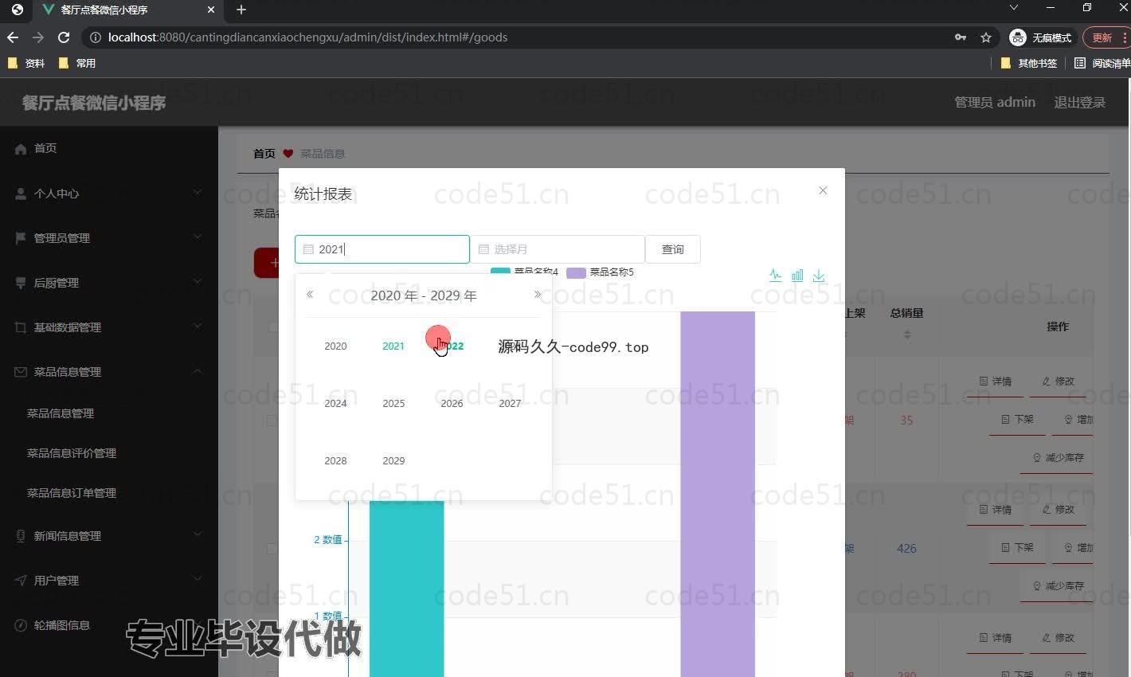Click 下架 in the 426 sales row
The width and height of the screenshot is (1131, 677).
1017,548
